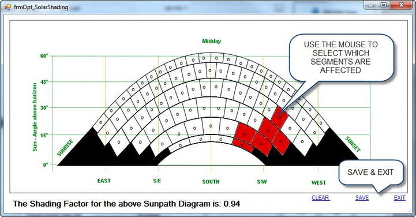The image size is (416, 217).
Task: Click the 60° angle label
Action: (44, 56)
